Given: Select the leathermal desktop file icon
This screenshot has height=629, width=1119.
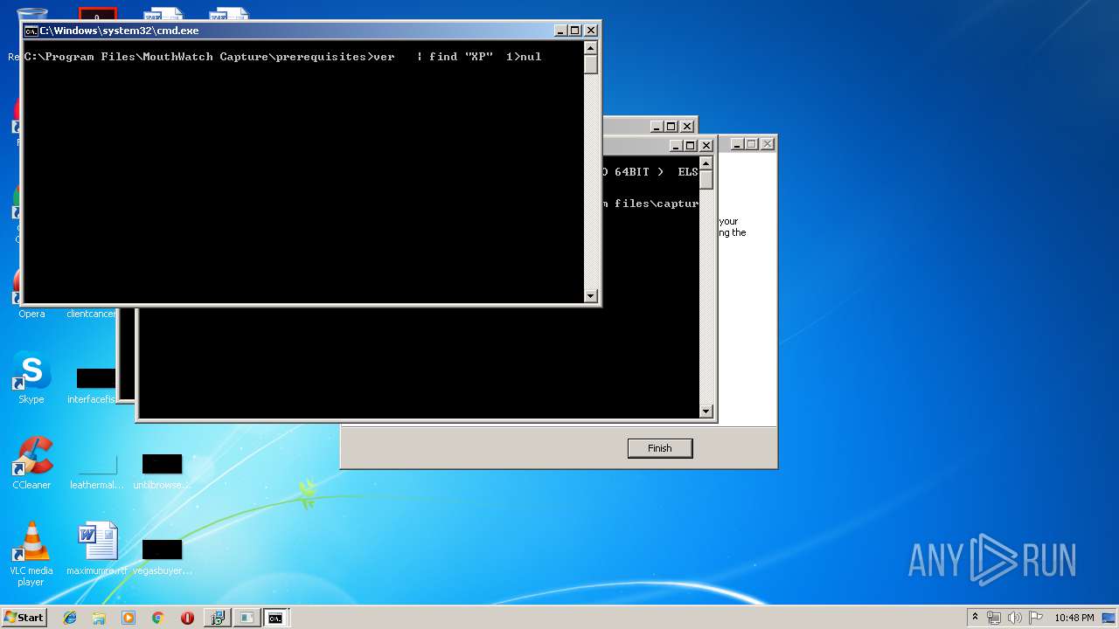Looking at the screenshot, I should point(97,471).
